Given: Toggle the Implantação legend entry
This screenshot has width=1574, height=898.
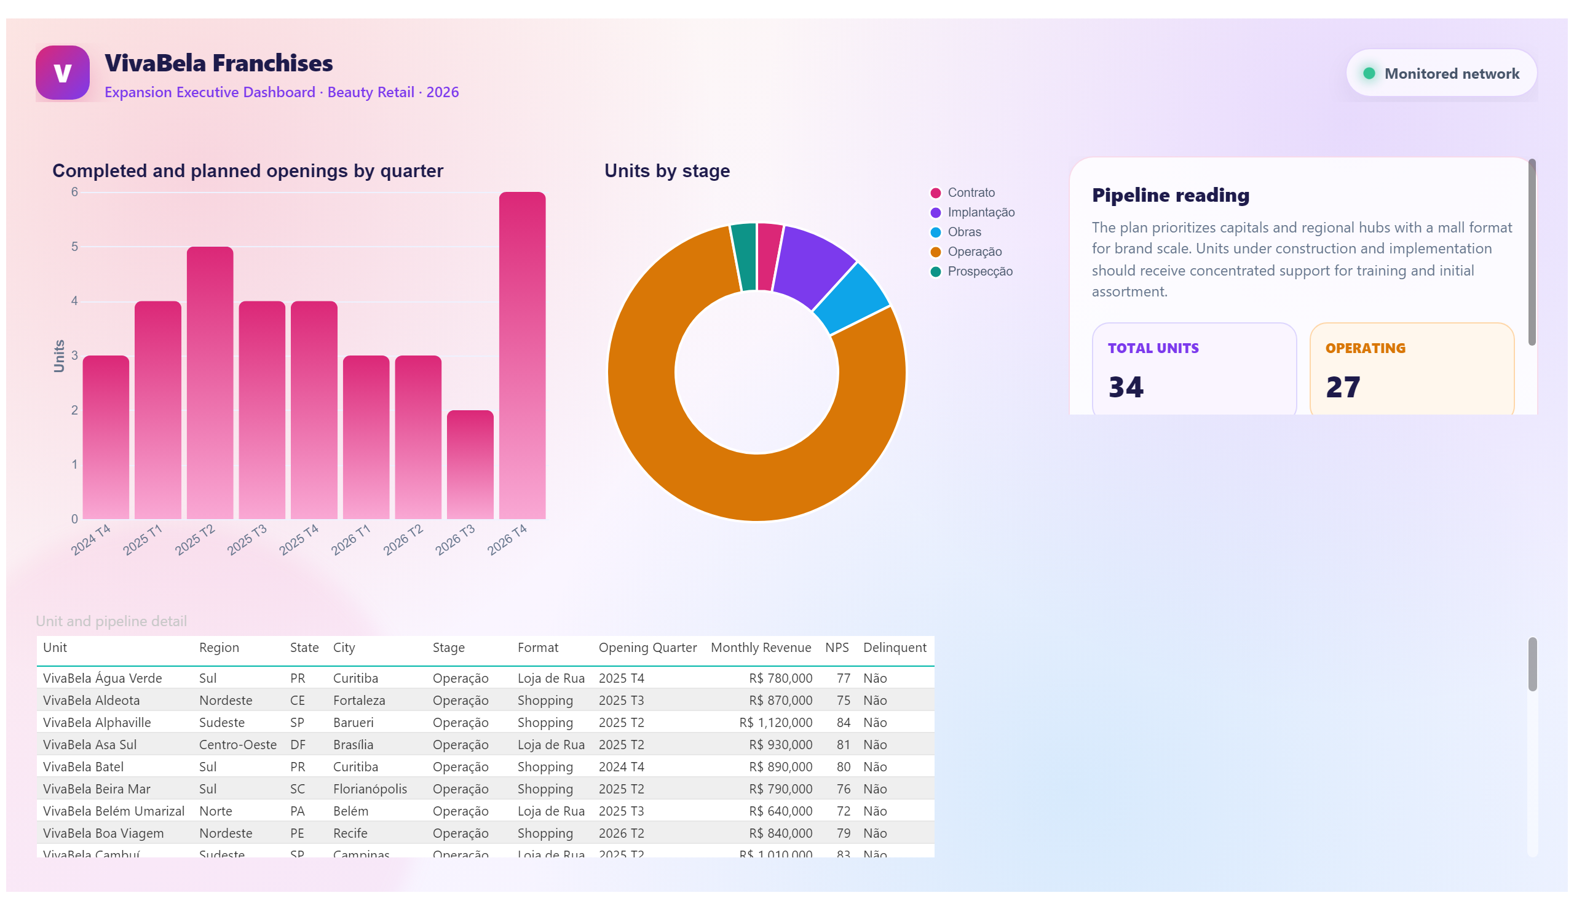Looking at the screenshot, I should pyautogui.click(x=972, y=212).
